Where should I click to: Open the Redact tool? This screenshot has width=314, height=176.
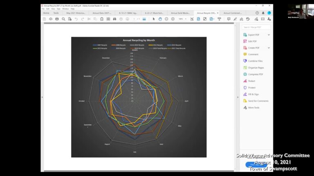[251, 81]
